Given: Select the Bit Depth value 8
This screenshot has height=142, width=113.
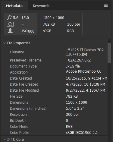Looking at the screenshot, I should click(x=67, y=121).
